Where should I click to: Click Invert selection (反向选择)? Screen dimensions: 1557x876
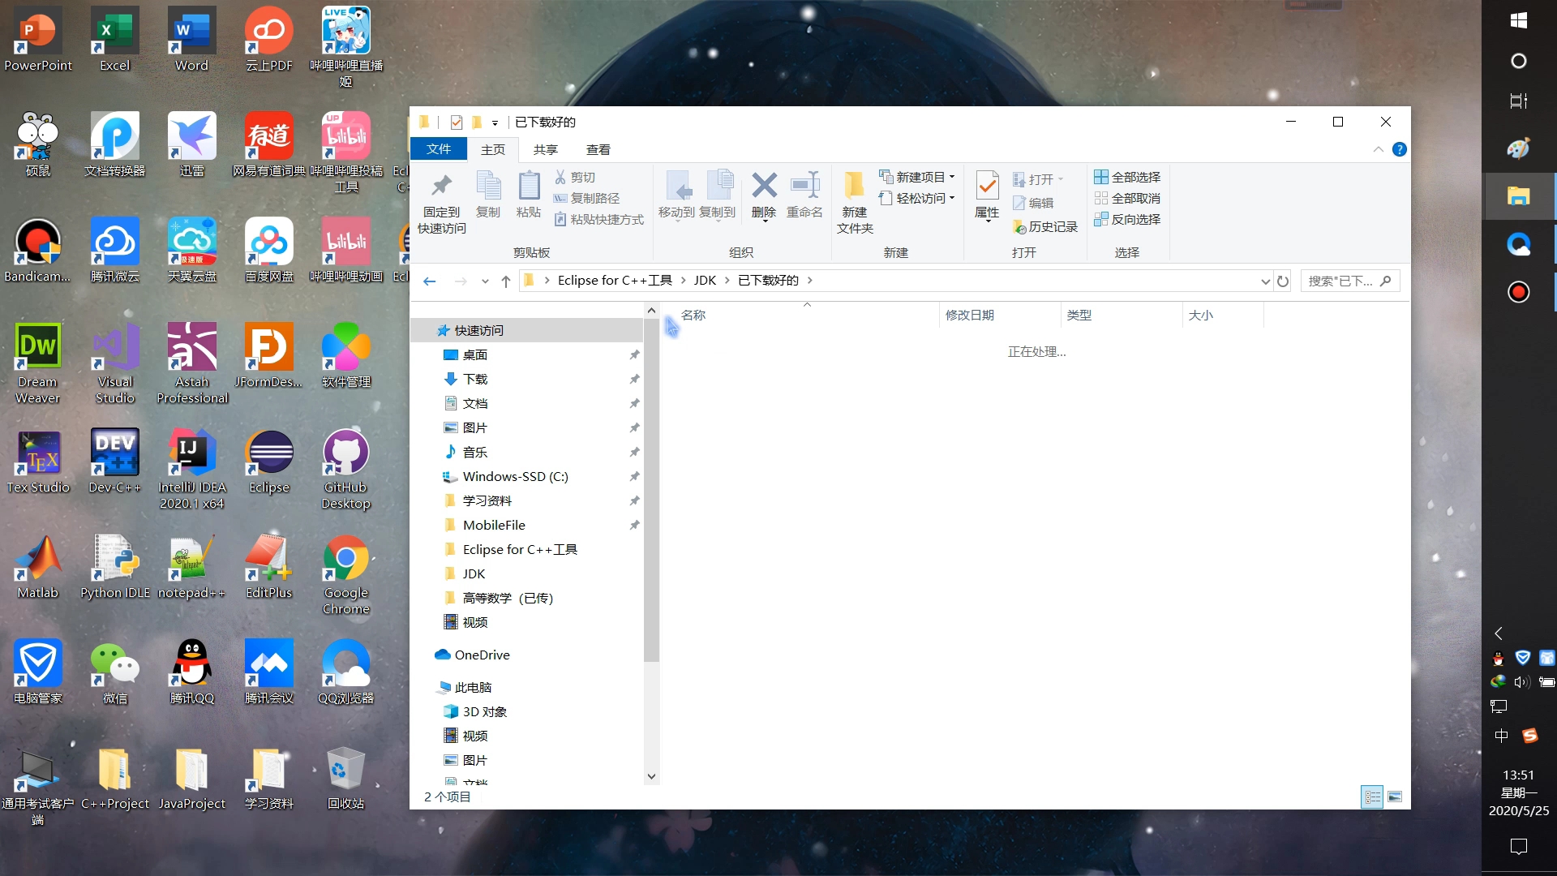click(1127, 219)
